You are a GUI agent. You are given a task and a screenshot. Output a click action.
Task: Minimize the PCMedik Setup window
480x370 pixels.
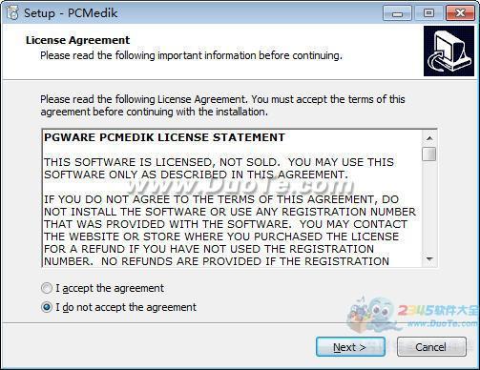click(x=397, y=13)
